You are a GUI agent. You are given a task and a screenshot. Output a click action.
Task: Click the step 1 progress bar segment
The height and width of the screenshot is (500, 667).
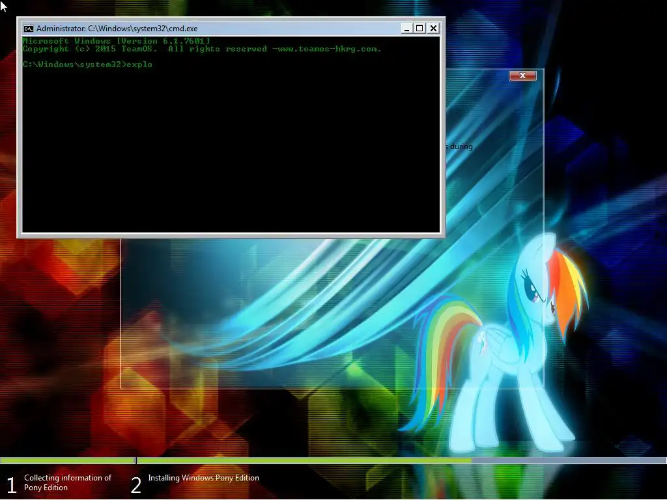point(67,460)
